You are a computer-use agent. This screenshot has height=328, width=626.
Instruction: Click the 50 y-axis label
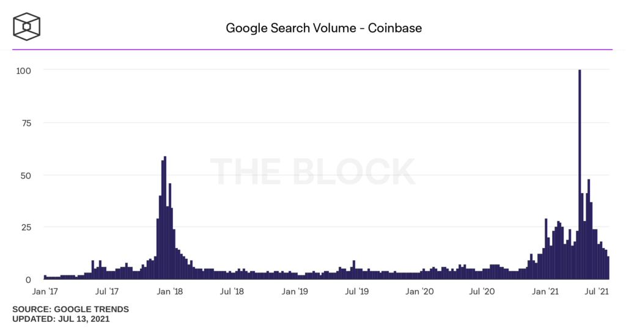coord(26,175)
